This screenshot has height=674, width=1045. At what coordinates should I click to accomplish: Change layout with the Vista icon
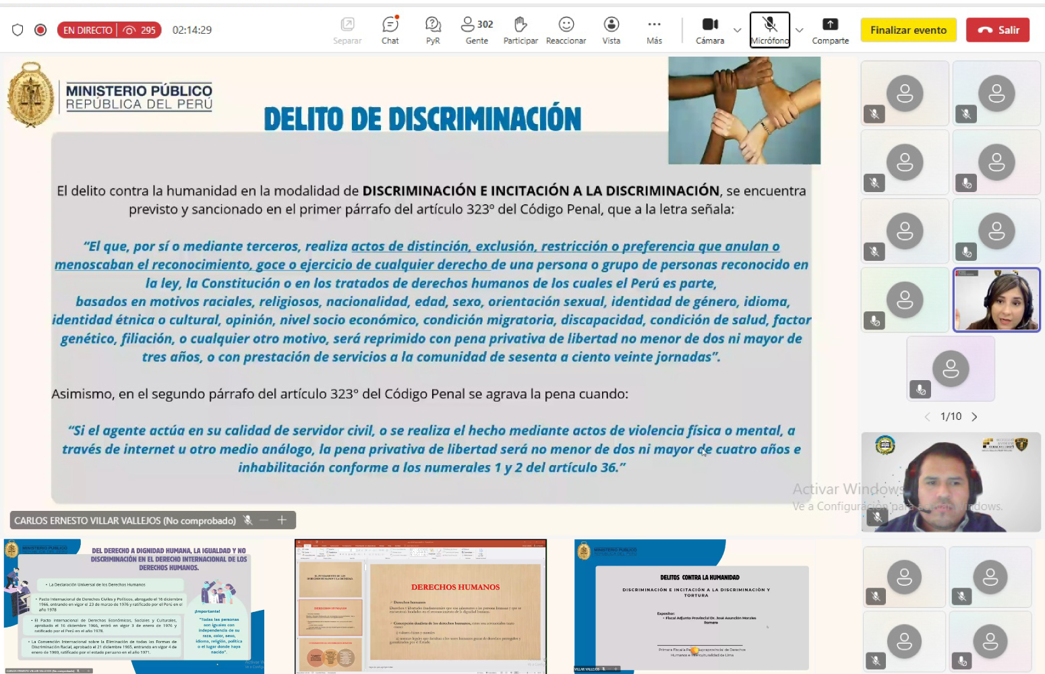point(611,30)
